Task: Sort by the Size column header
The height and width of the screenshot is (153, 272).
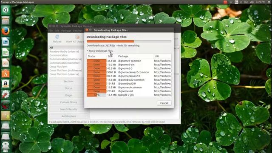Action: click(x=112, y=56)
